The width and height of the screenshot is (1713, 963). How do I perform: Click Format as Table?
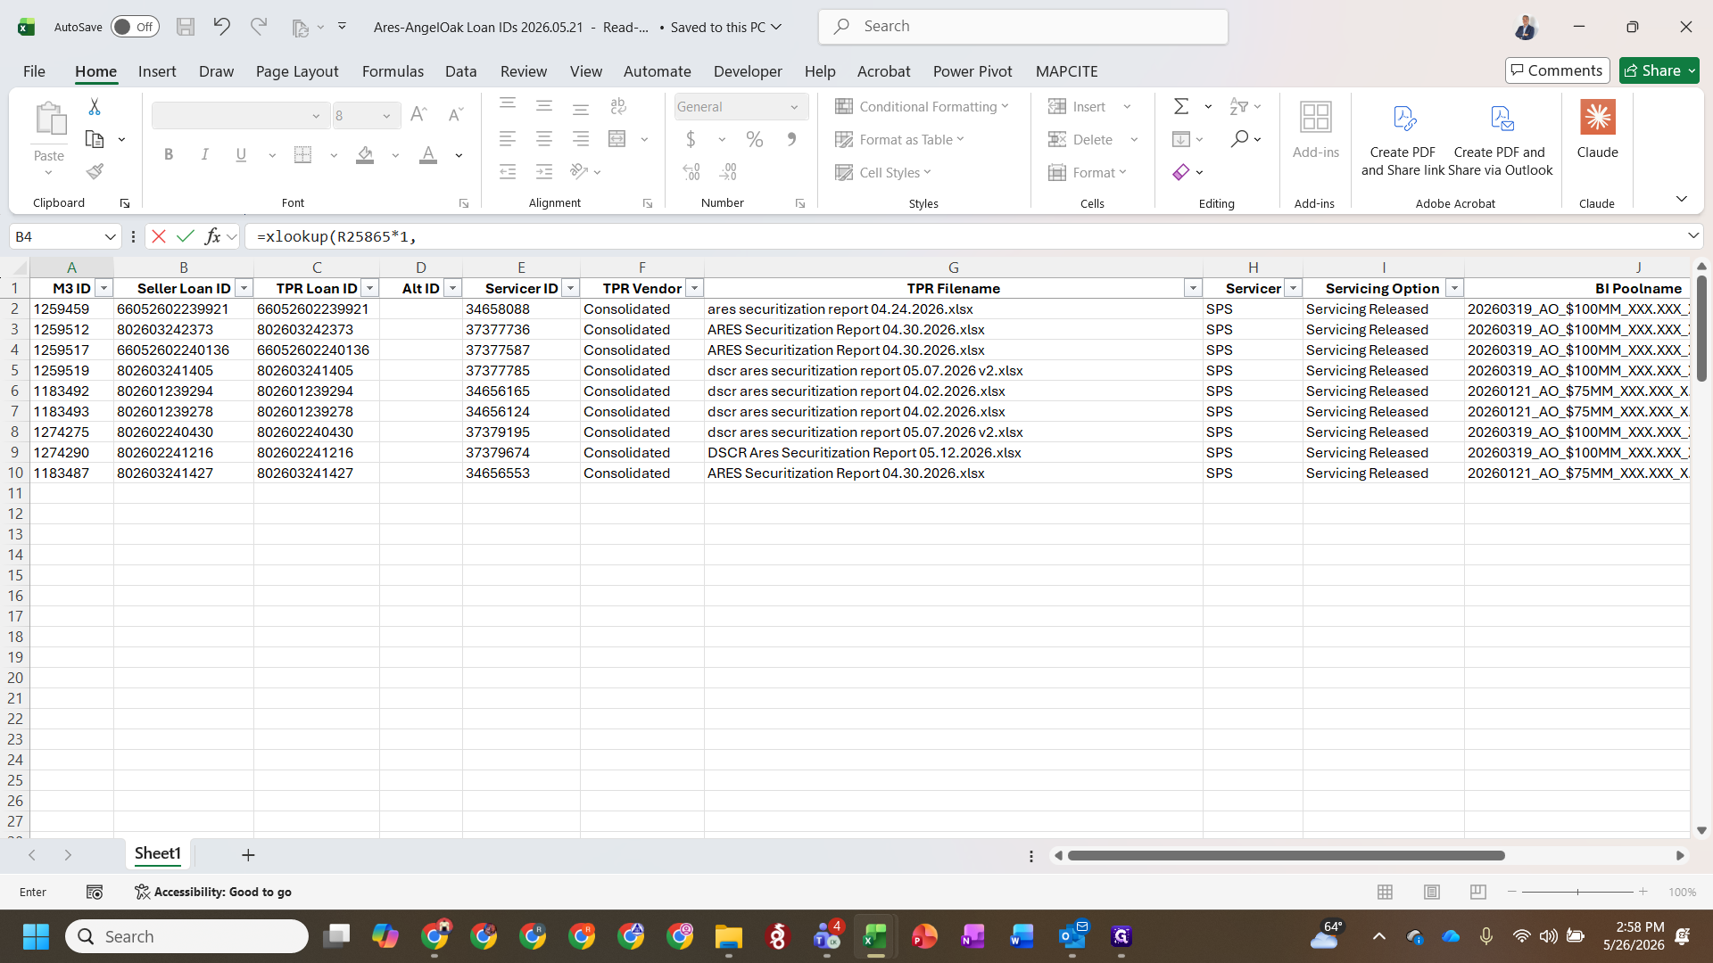tap(899, 139)
